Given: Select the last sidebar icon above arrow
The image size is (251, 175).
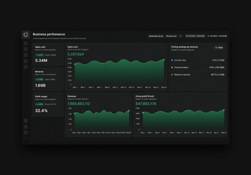Looking at the screenshot, I should (x=26, y=132).
